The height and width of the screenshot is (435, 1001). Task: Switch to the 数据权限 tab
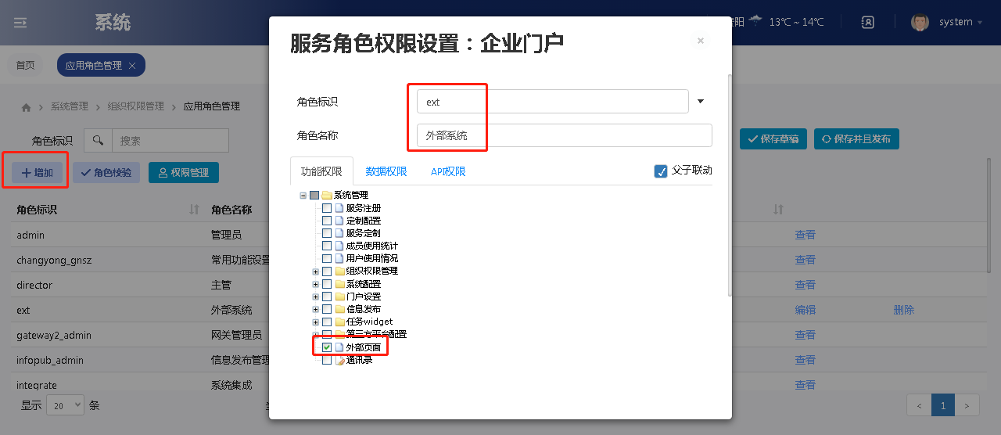(x=386, y=171)
